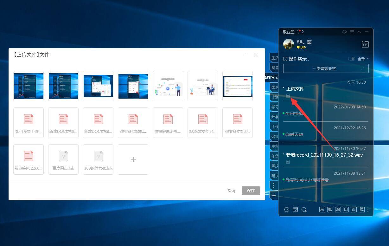Open the 百度网盘.lnk file tile
The width and height of the screenshot is (389, 246).
(63, 159)
